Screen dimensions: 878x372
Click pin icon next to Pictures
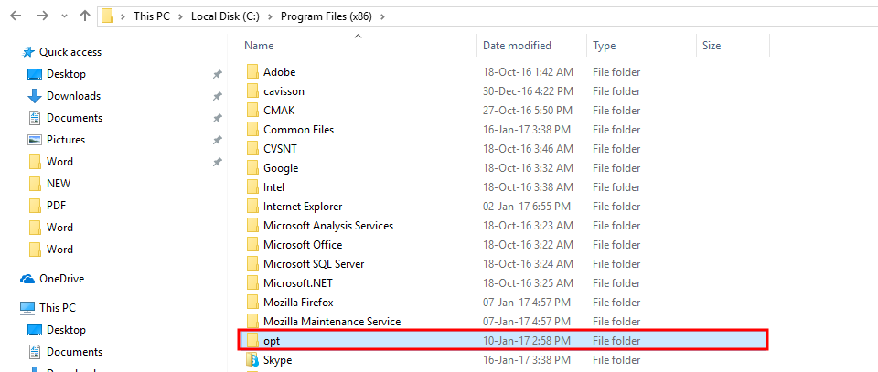point(218,140)
